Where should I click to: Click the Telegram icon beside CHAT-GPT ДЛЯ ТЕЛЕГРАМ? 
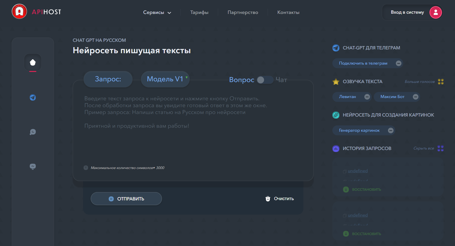click(336, 48)
